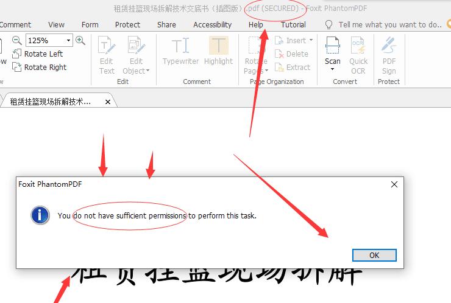The height and width of the screenshot is (303, 451).
Task: Expand the Scan dropdown arrow
Action: click(333, 69)
